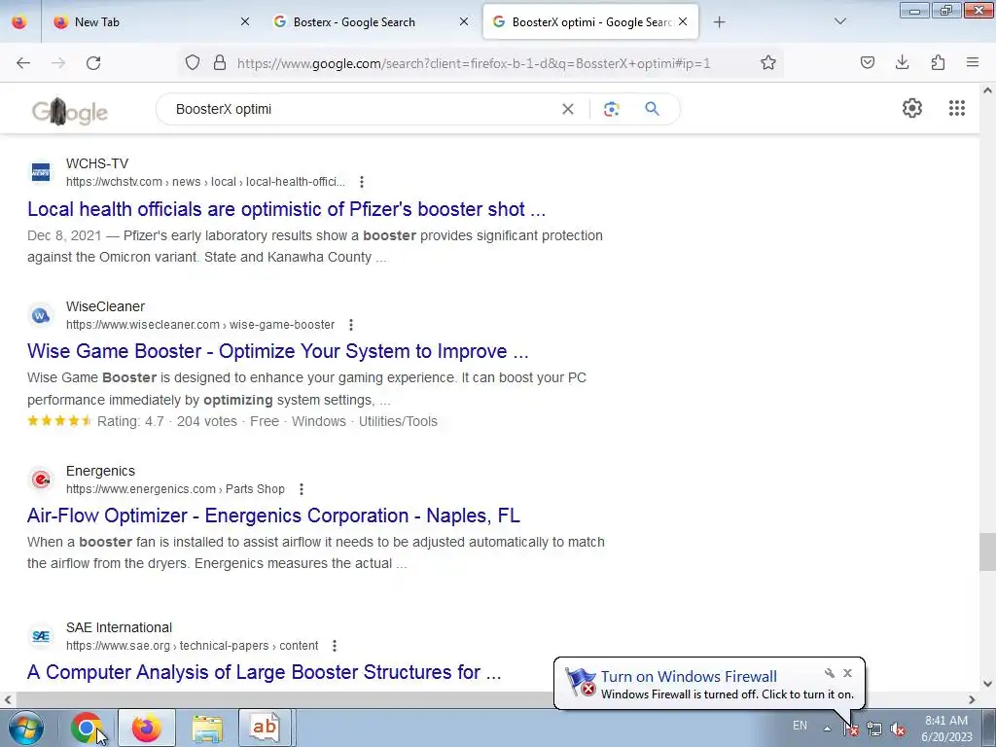Close the New Tab tab
996x747 pixels.
point(245,22)
